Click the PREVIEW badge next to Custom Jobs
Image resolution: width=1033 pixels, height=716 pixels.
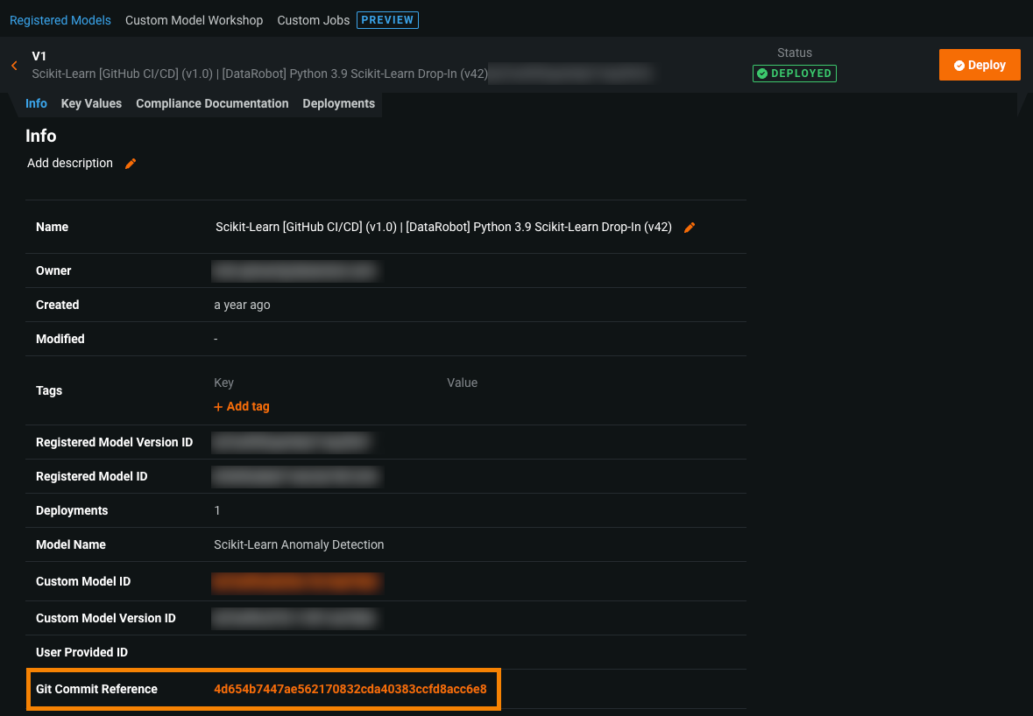pos(387,20)
